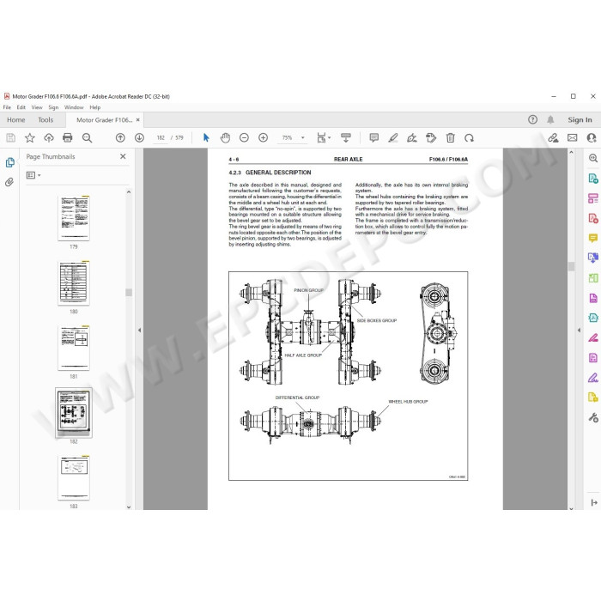
Task: Select the page 183 thumbnail
Action: (x=74, y=478)
